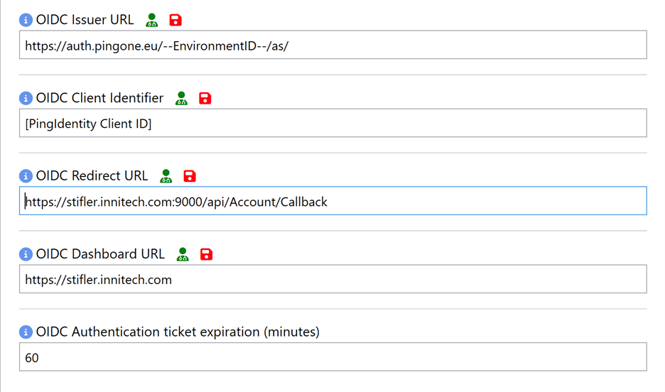The width and height of the screenshot is (665, 392).
Task: Save the OIDC Issuer URL with red disk icon
Action: [175, 20]
